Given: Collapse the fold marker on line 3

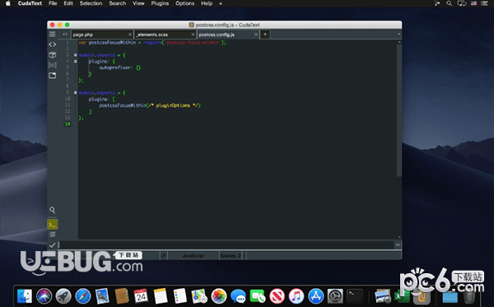Looking at the screenshot, I should pyautogui.click(x=75, y=55).
